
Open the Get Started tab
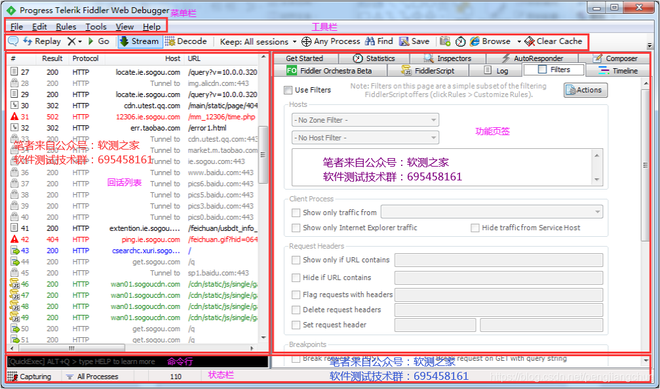pyautogui.click(x=305, y=58)
